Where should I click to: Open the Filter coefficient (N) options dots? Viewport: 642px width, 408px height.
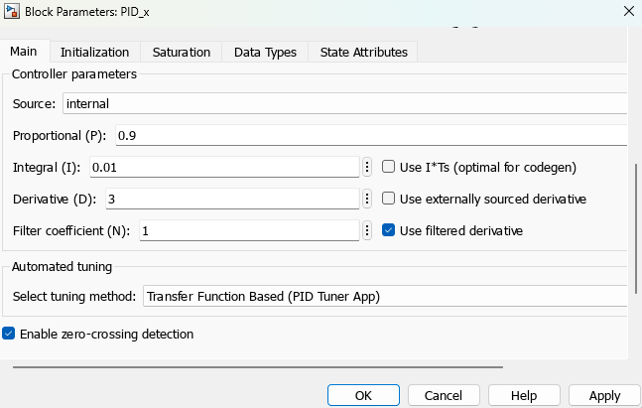tap(367, 230)
